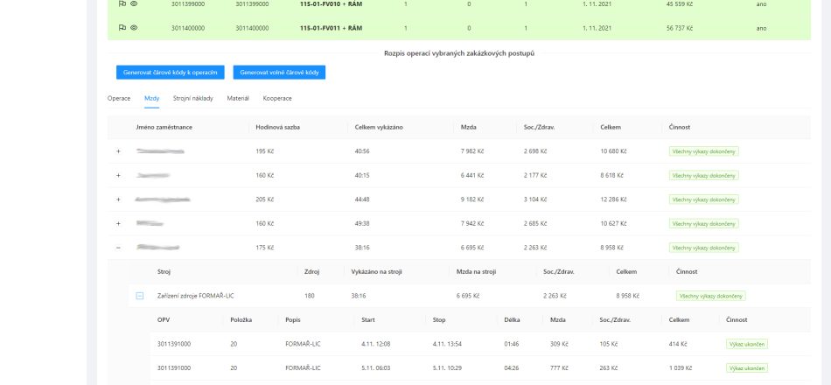Open the Strojní náklady tab
This screenshot has width=831, height=385.
(193, 99)
